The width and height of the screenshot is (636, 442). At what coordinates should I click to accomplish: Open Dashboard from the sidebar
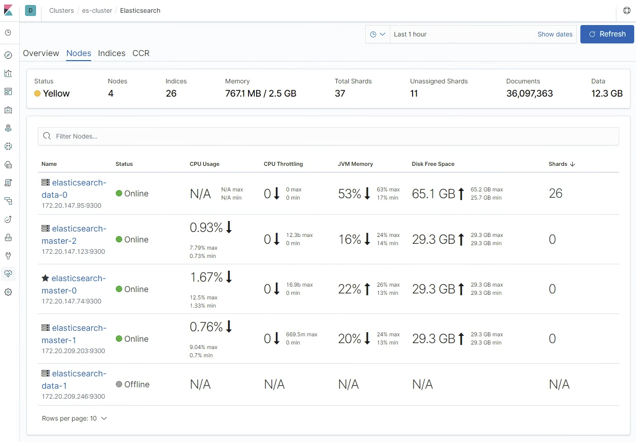(8, 92)
